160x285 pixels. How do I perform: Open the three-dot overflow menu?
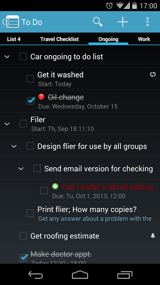click(x=148, y=22)
